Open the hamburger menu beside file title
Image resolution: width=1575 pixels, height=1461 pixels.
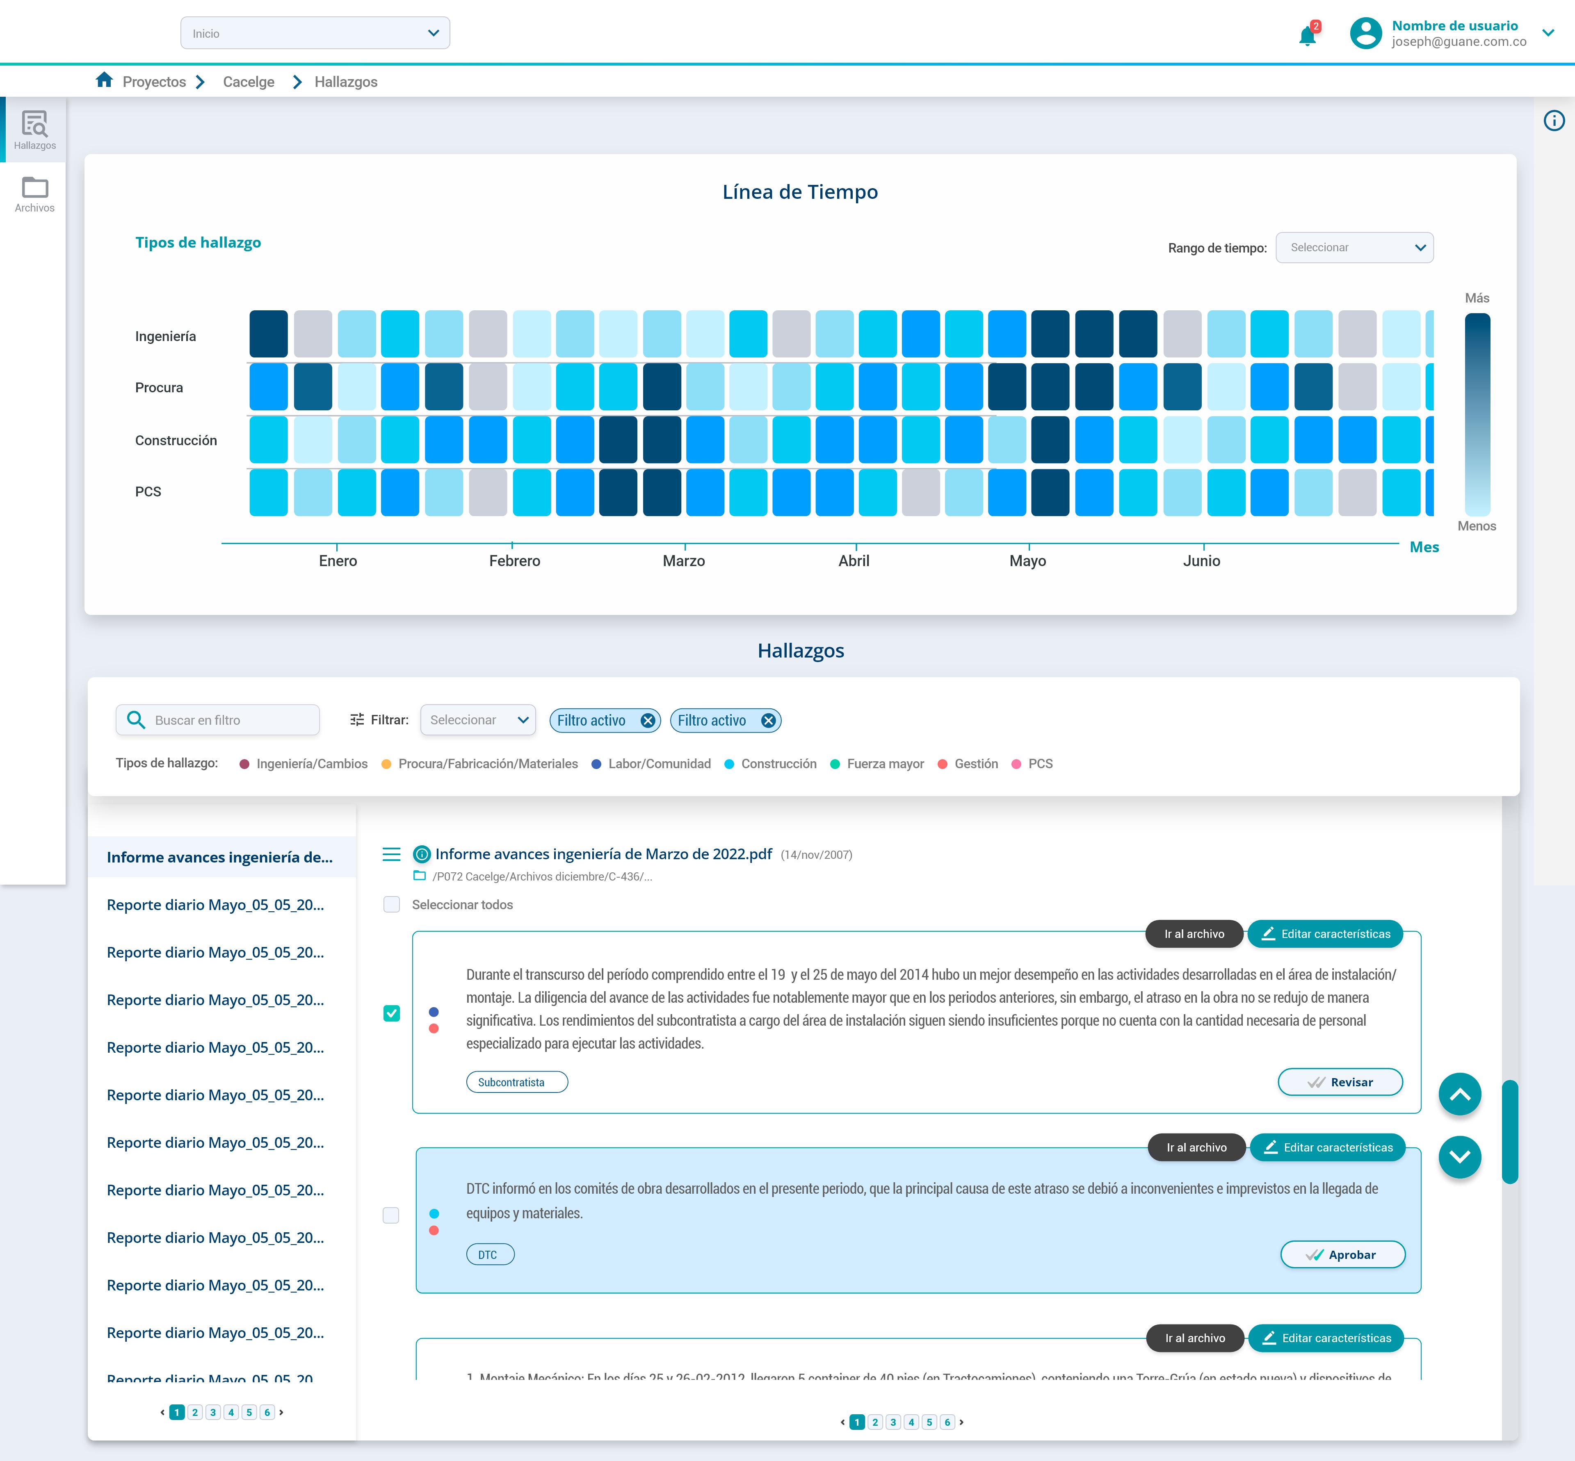point(392,854)
